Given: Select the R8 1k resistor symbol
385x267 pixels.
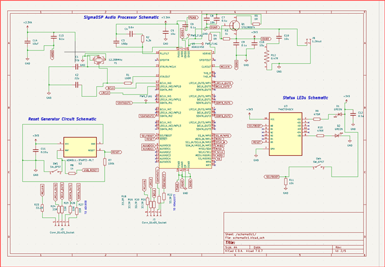Looking at the screenshot, I should (72, 173).
